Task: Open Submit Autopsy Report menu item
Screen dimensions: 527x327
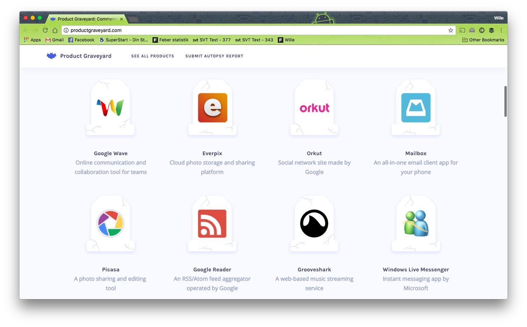Action: click(x=214, y=56)
